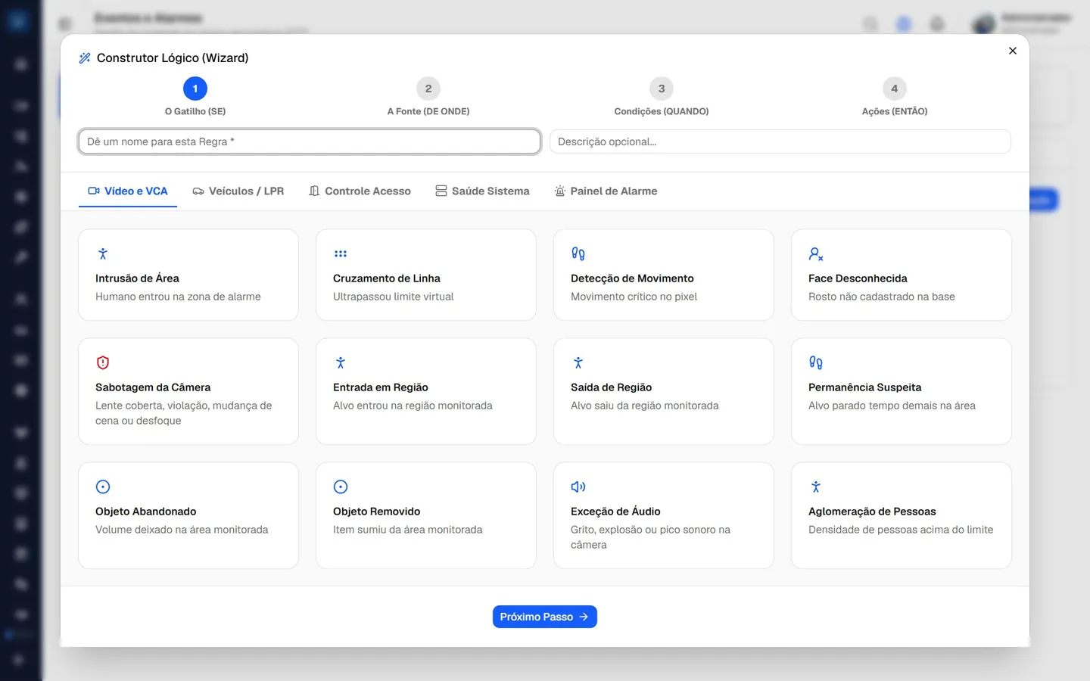Select the Objeto Abandonado title text

click(x=146, y=512)
